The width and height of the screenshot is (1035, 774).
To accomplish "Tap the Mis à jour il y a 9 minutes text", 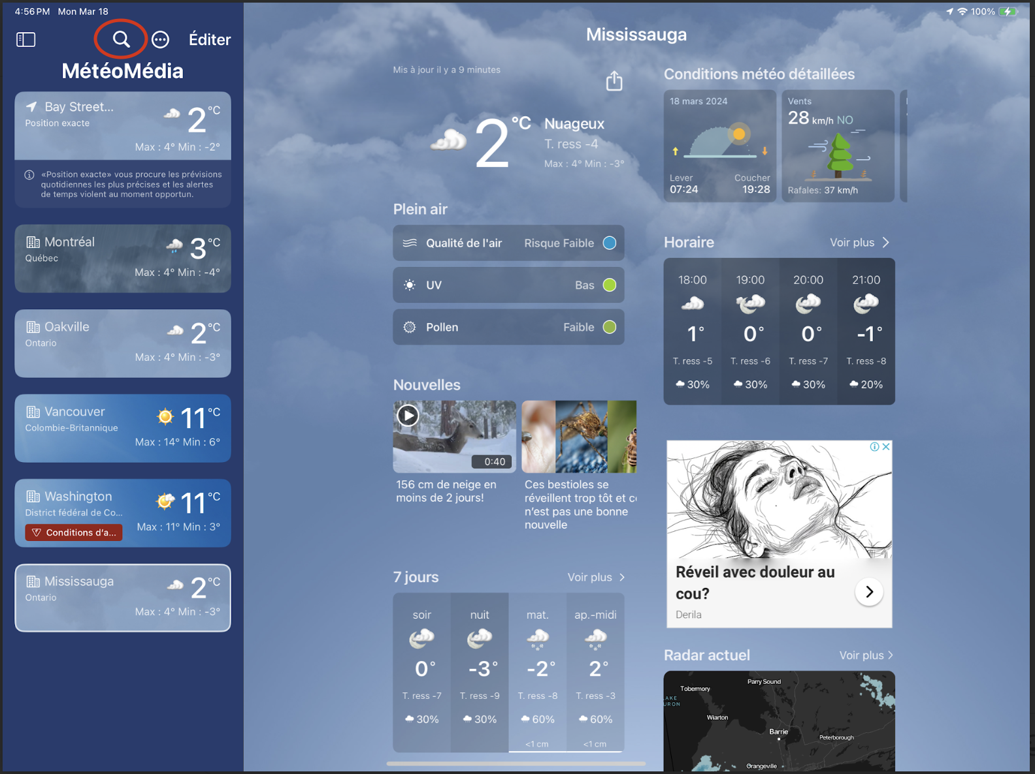I will (447, 70).
